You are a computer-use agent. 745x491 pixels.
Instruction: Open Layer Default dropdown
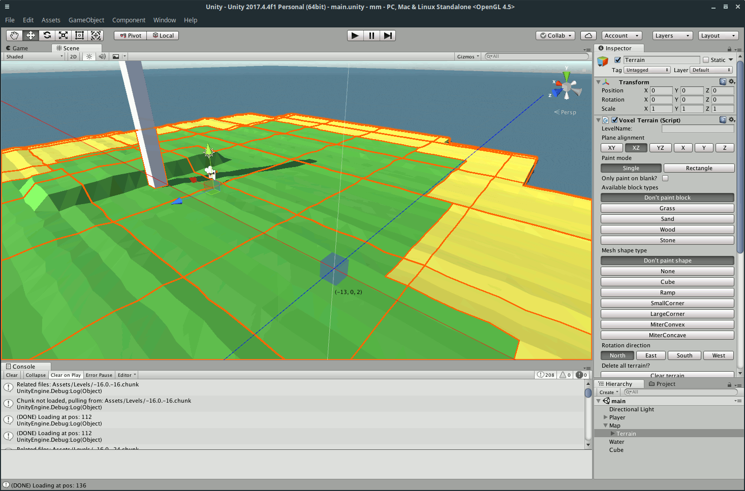[711, 70]
